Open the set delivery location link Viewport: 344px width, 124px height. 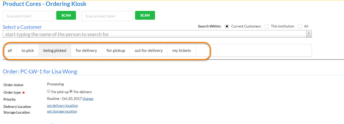coord(62,106)
